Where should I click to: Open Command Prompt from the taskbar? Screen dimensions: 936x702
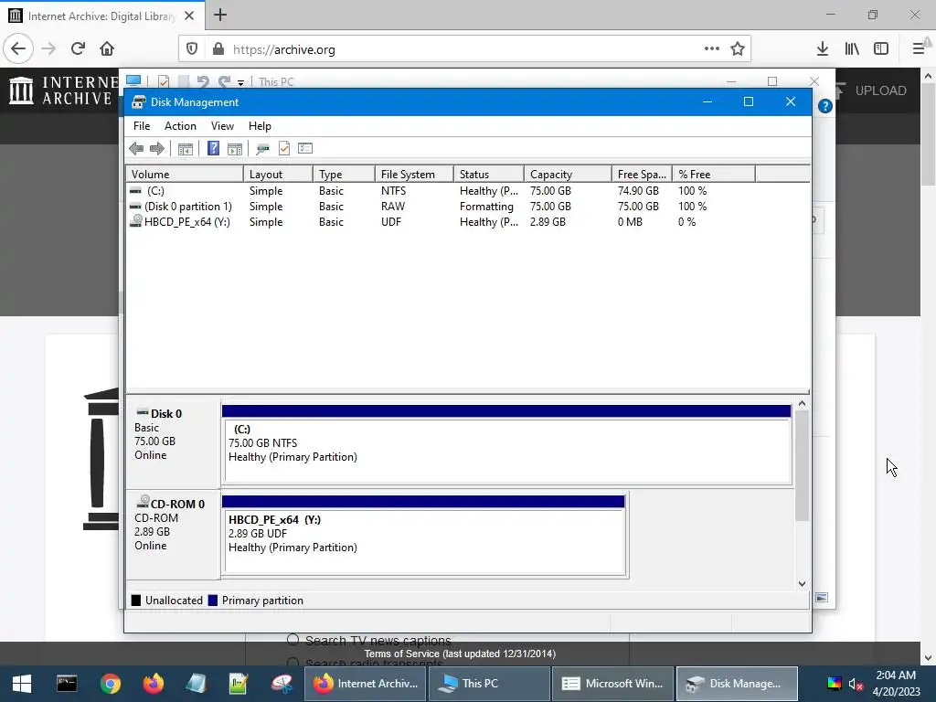[66, 684]
